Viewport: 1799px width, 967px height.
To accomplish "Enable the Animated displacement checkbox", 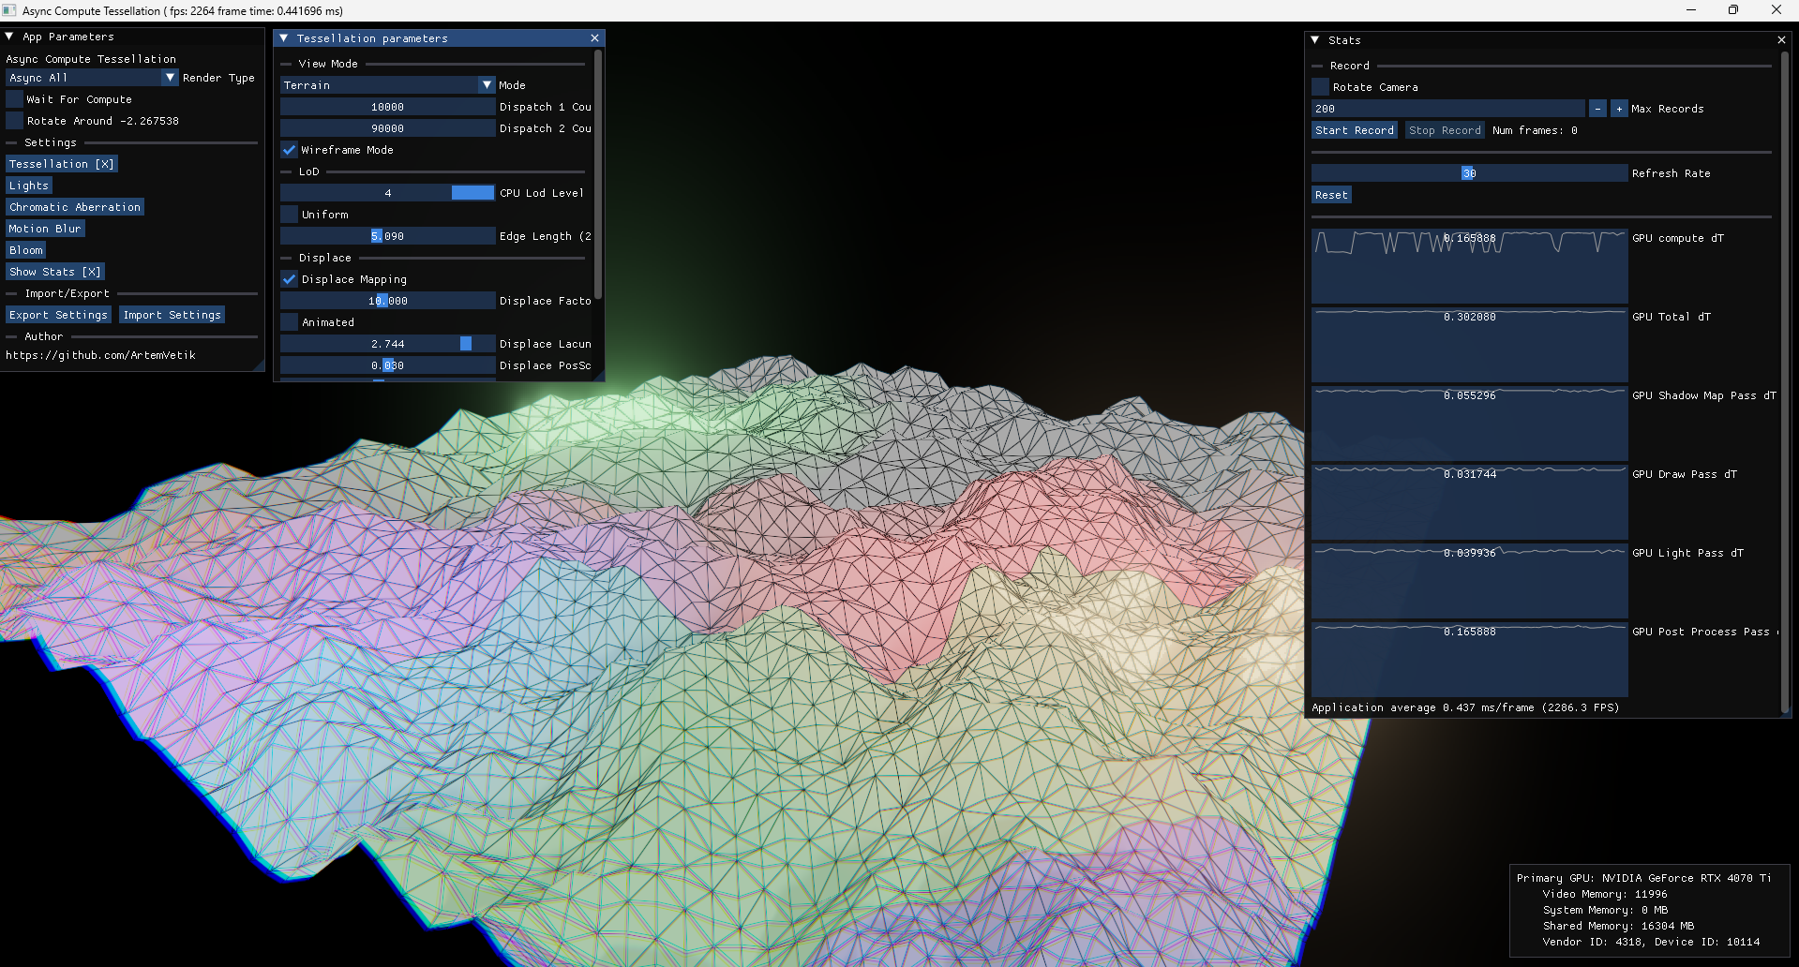I will (289, 322).
